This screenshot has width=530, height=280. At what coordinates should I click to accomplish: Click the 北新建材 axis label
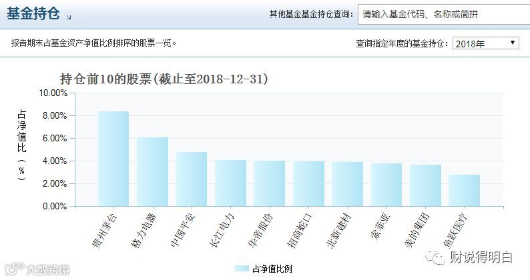pos(338,231)
